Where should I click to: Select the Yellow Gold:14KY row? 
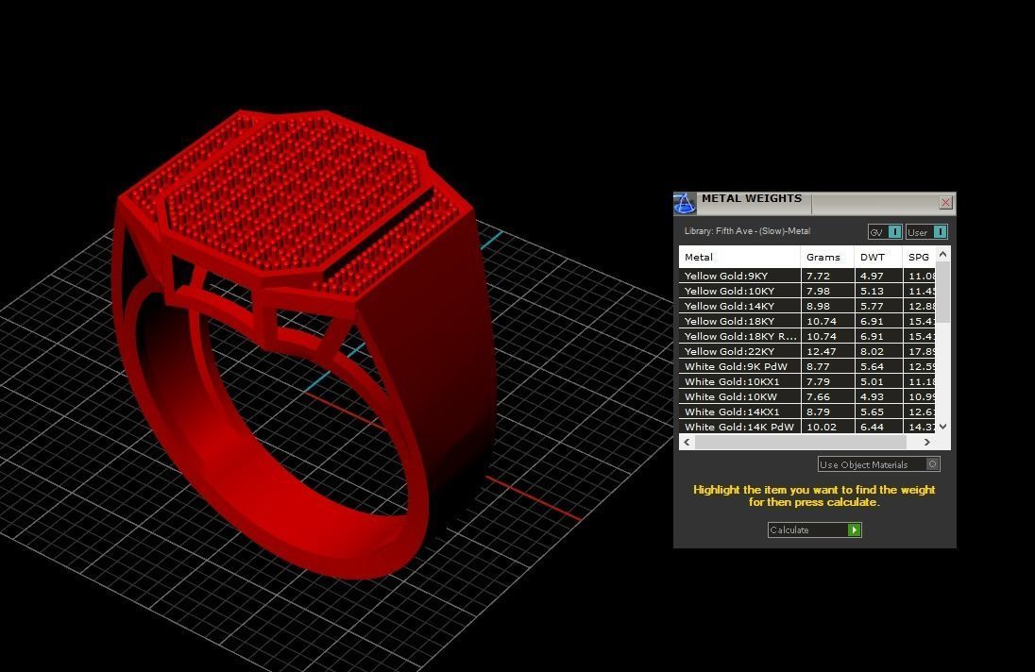806,306
